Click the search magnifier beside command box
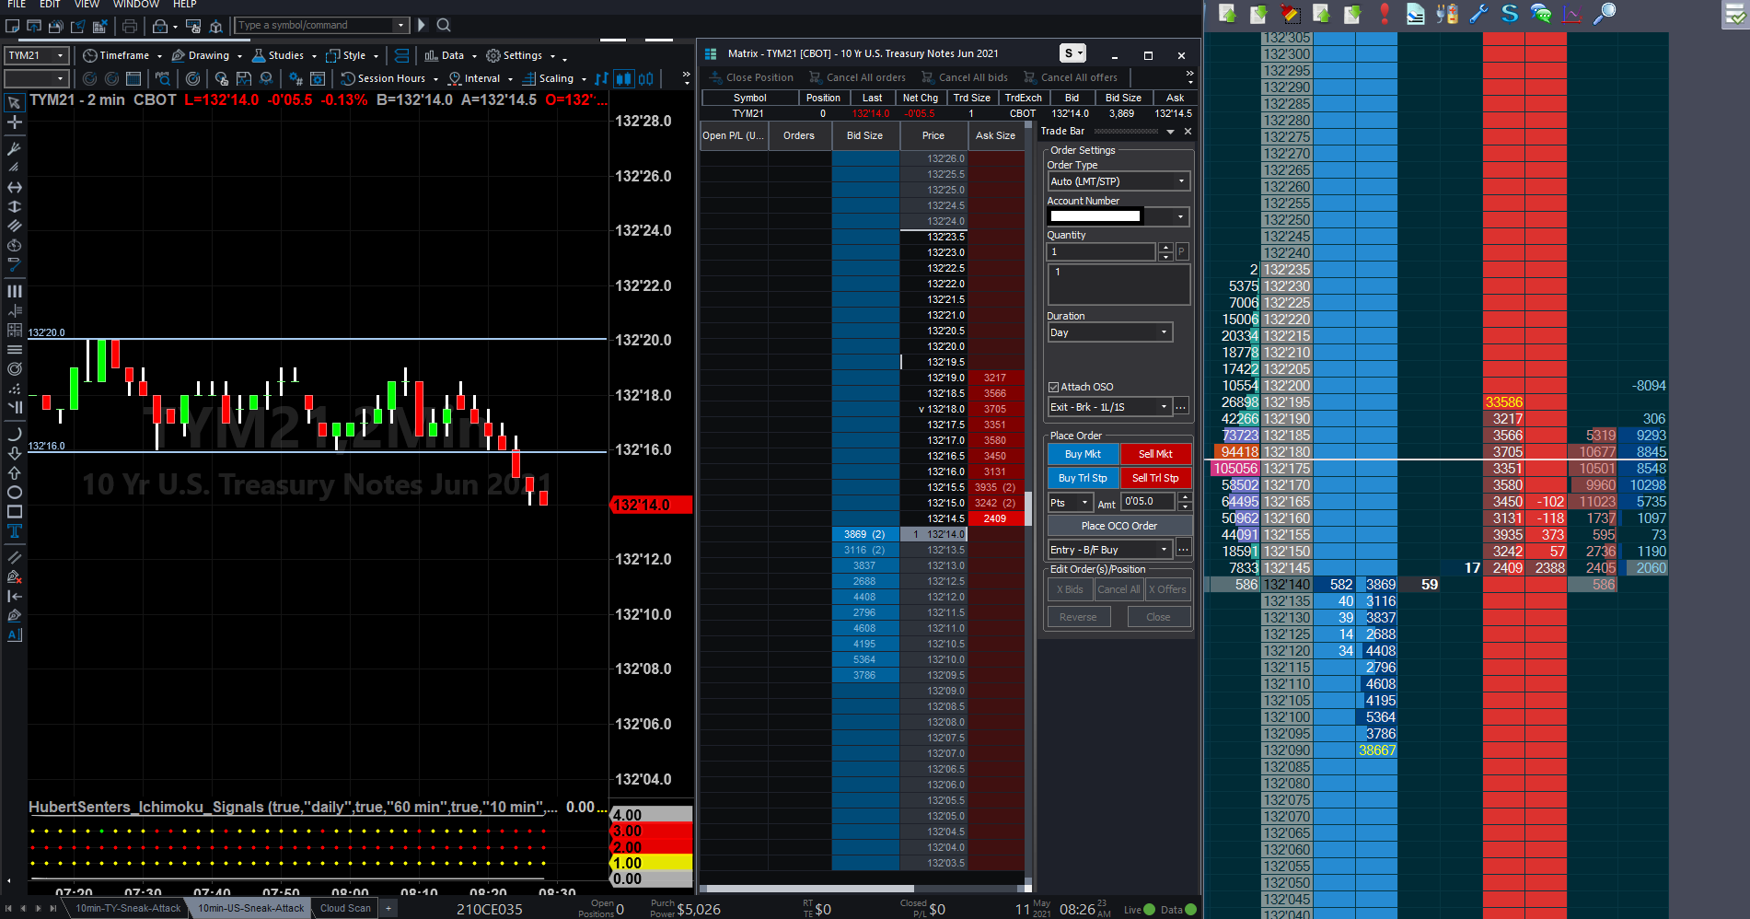 [444, 25]
